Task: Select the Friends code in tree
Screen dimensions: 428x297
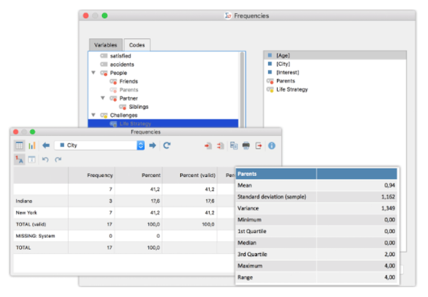Action: point(128,81)
